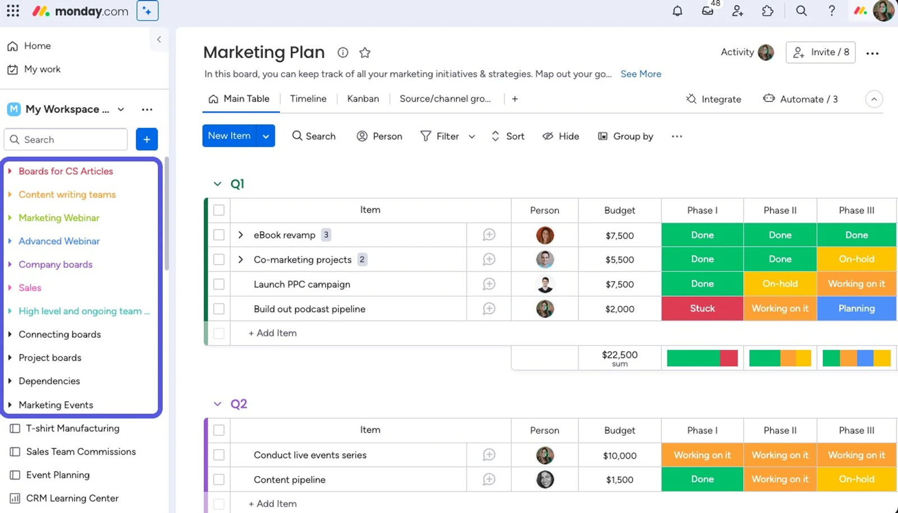This screenshot has width=898, height=513.
Task: Open the notifications bell icon
Action: pos(677,11)
